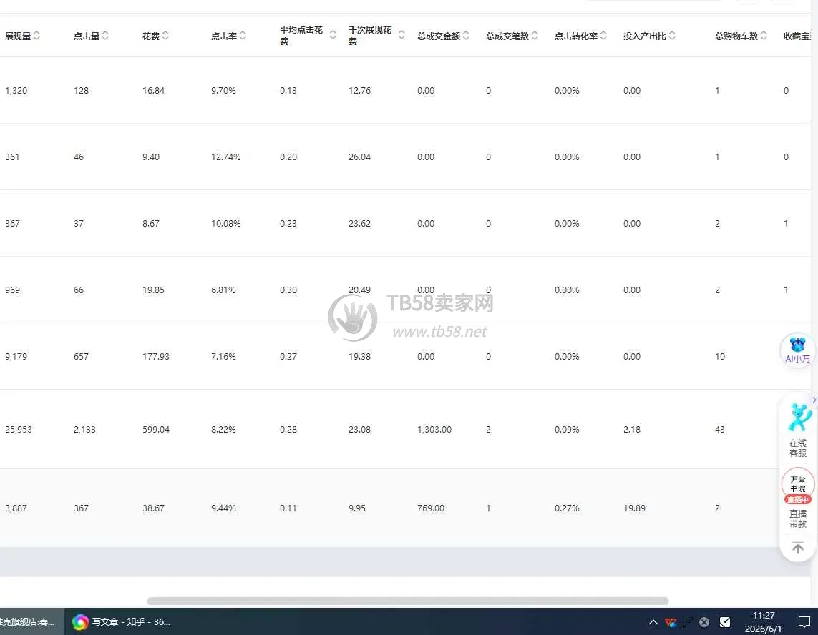This screenshot has width=818, height=635.
Task: Open 写文章 - 知乎 browser taskbar item
Action: (x=122, y=621)
